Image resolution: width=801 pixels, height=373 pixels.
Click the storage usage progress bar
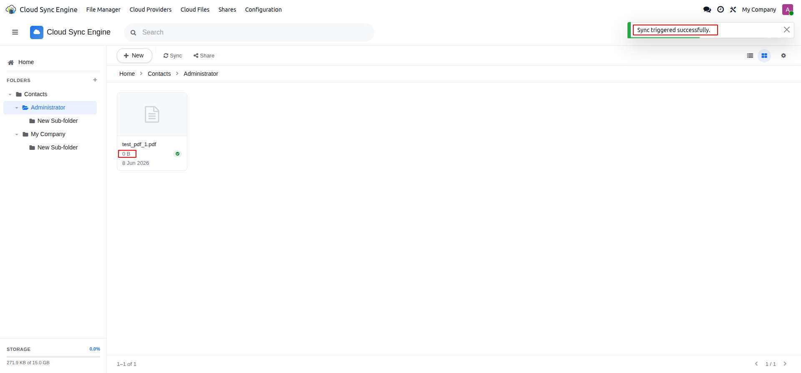pos(53,356)
